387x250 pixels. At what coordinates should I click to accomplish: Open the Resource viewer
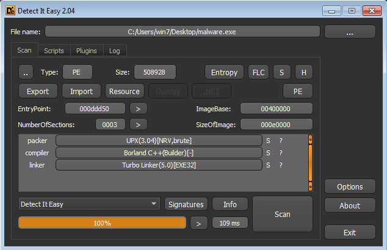pyautogui.click(x=125, y=91)
